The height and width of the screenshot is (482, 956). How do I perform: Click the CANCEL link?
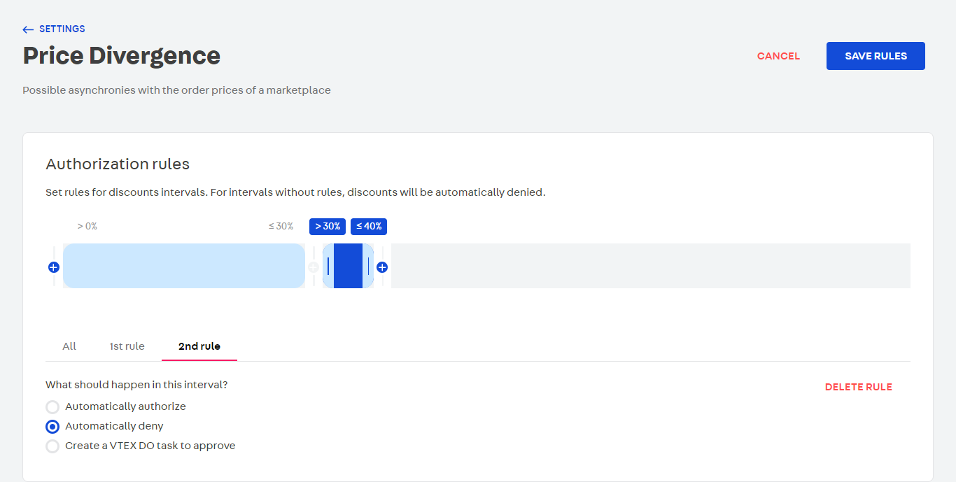[778, 55]
